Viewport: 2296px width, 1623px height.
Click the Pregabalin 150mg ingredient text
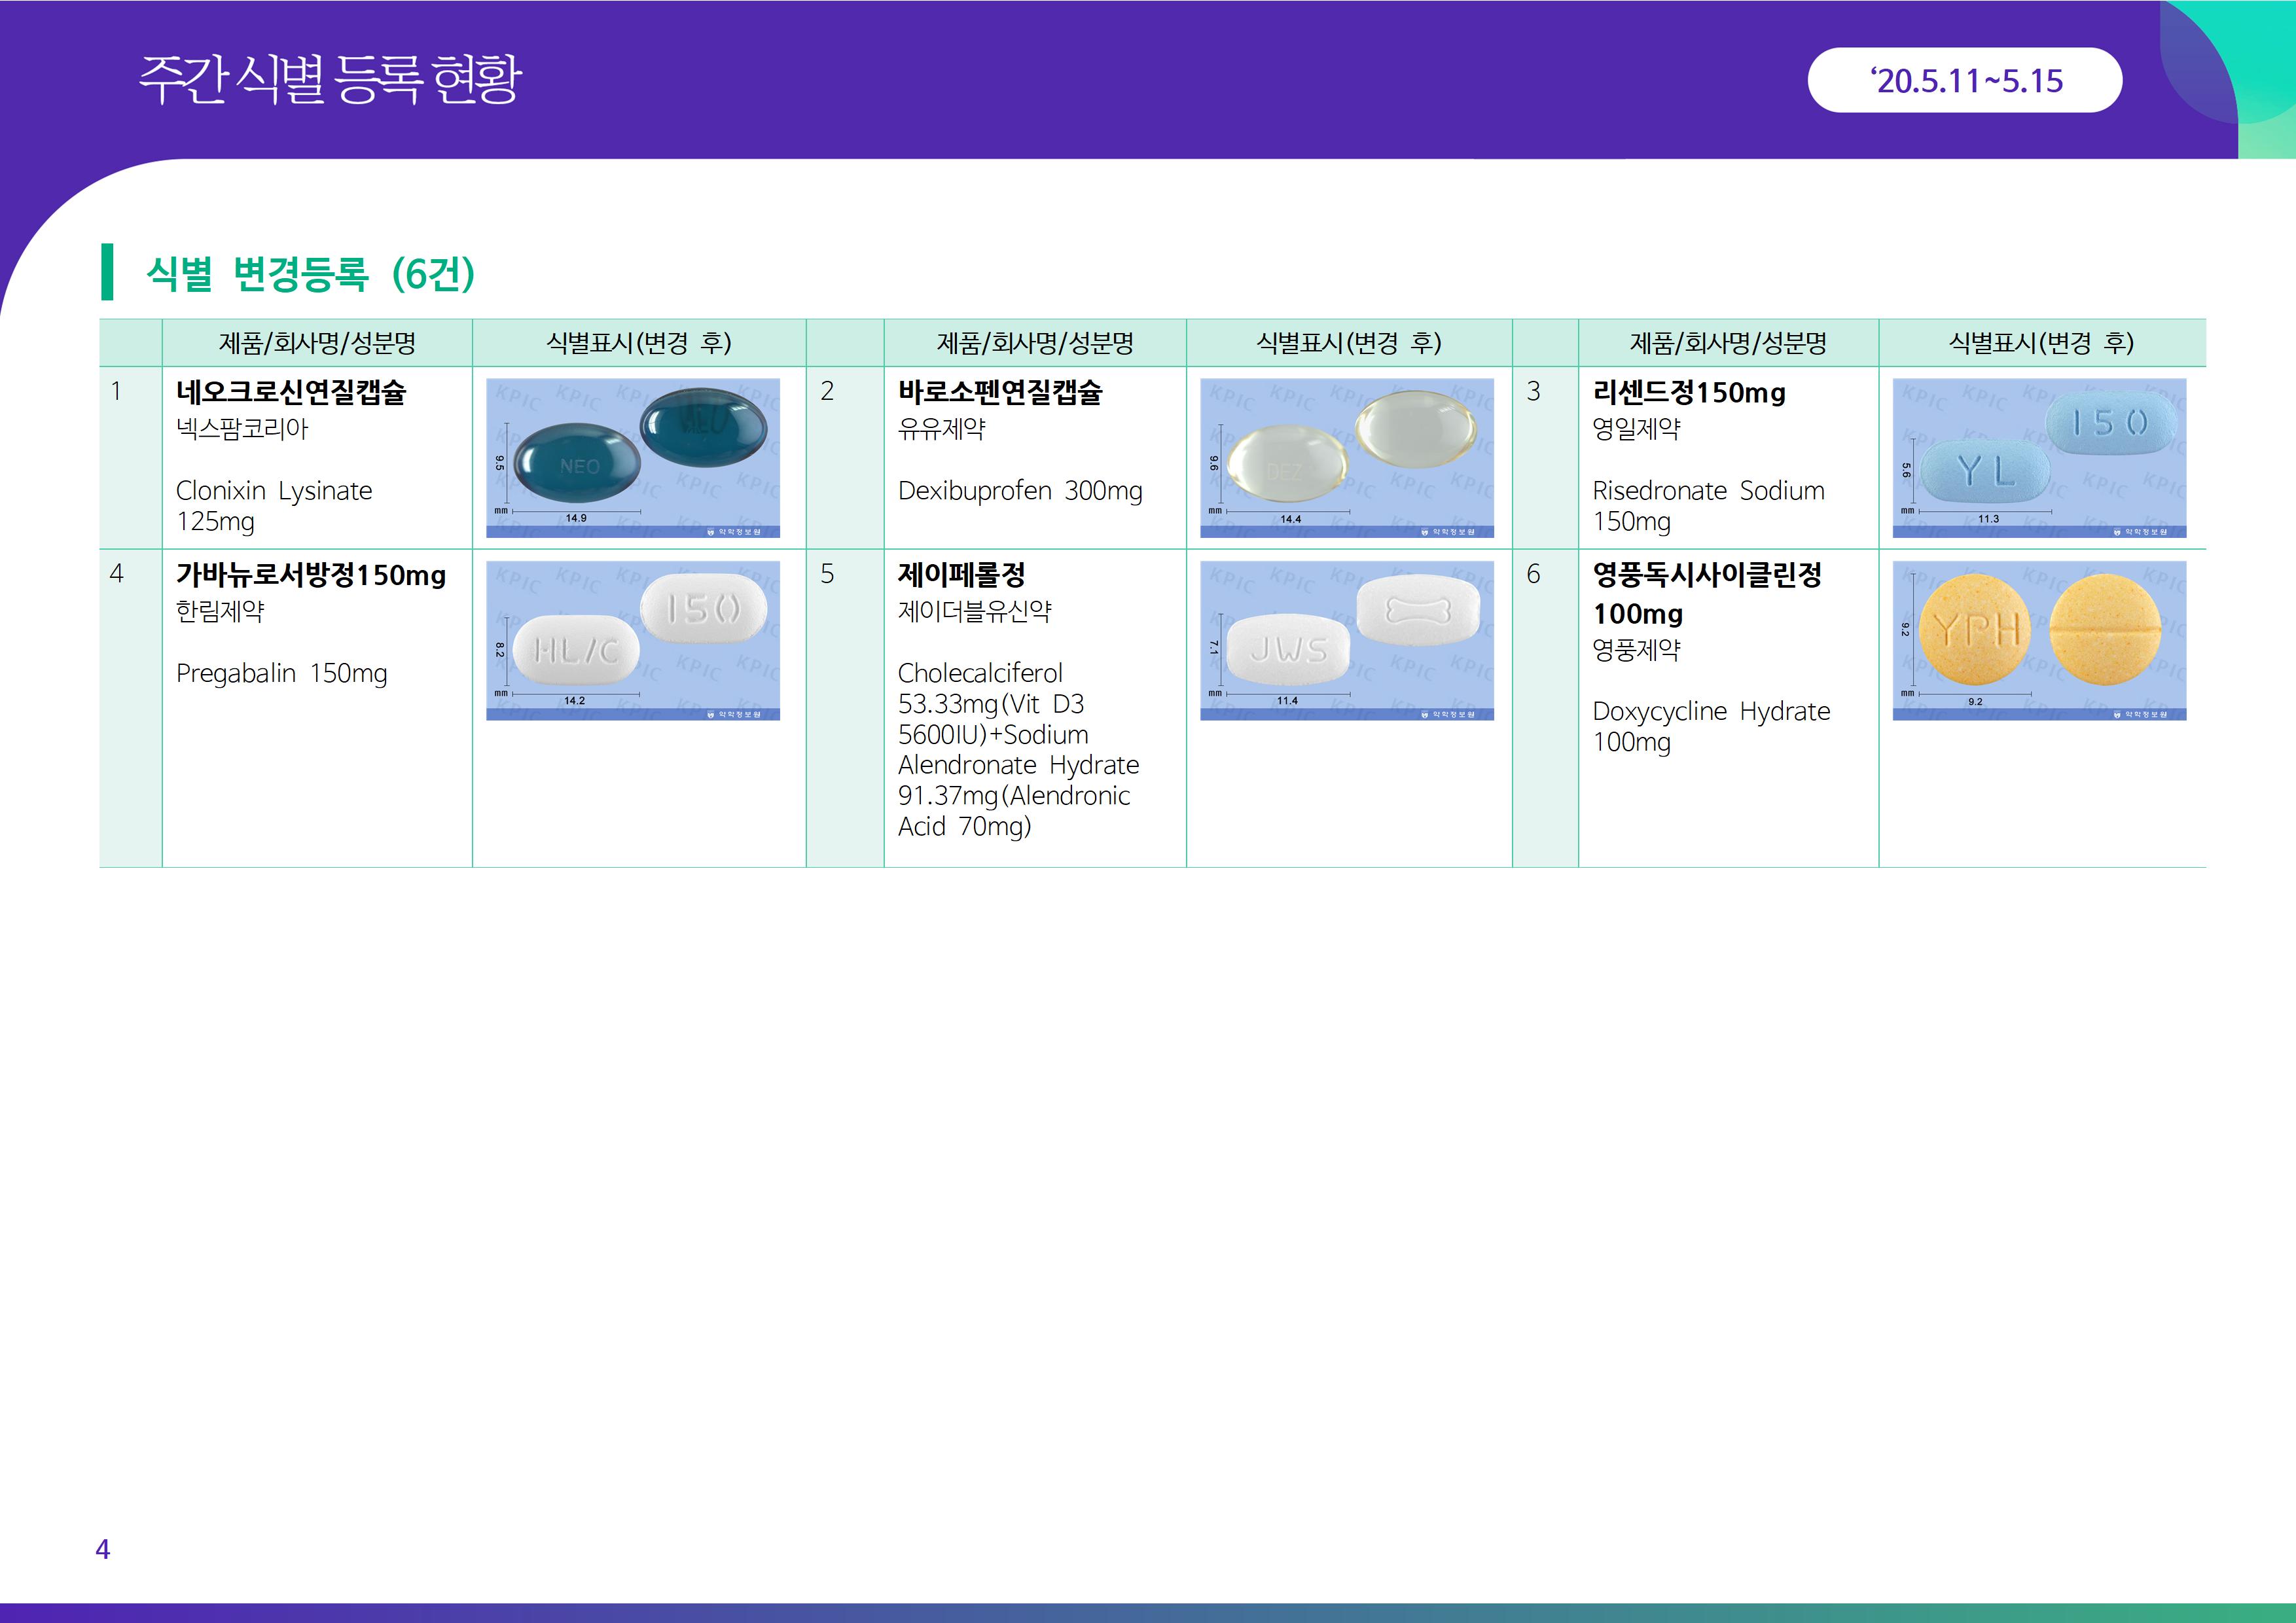click(281, 673)
